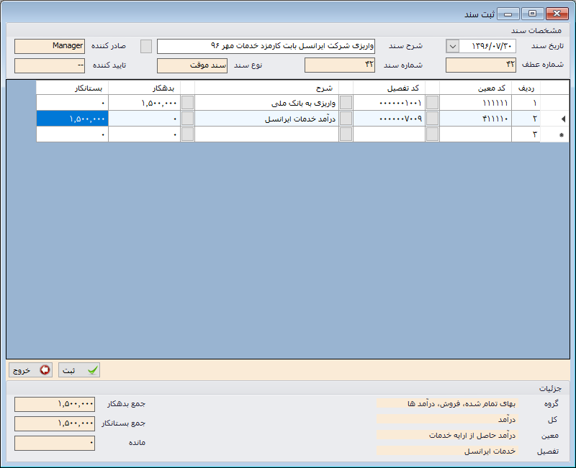Viewport: 576px width, 468px height.
Task: Click the کل value درآمد
Action: point(447,419)
